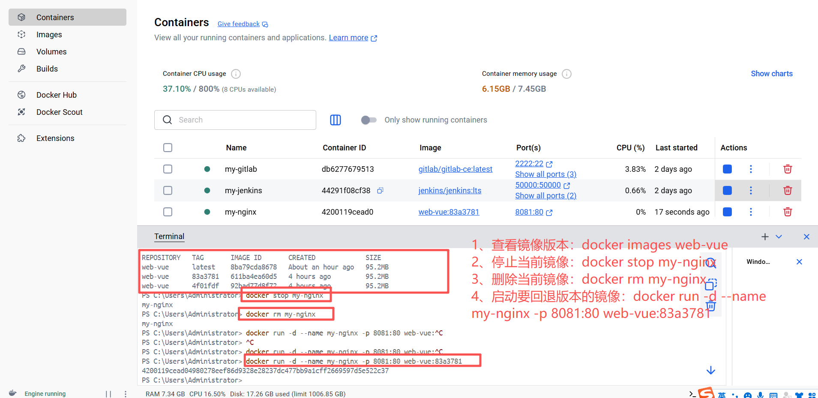
Task: Expand the terminal options chevron
Action: 779,236
